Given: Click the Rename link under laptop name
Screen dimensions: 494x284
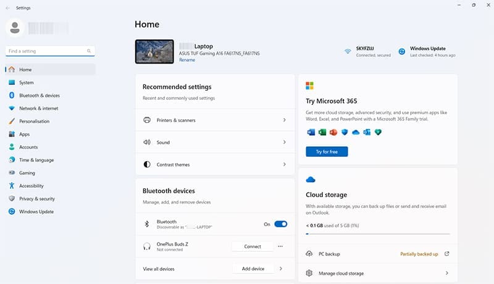Looking at the screenshot, I should click(x=186, y=60).
